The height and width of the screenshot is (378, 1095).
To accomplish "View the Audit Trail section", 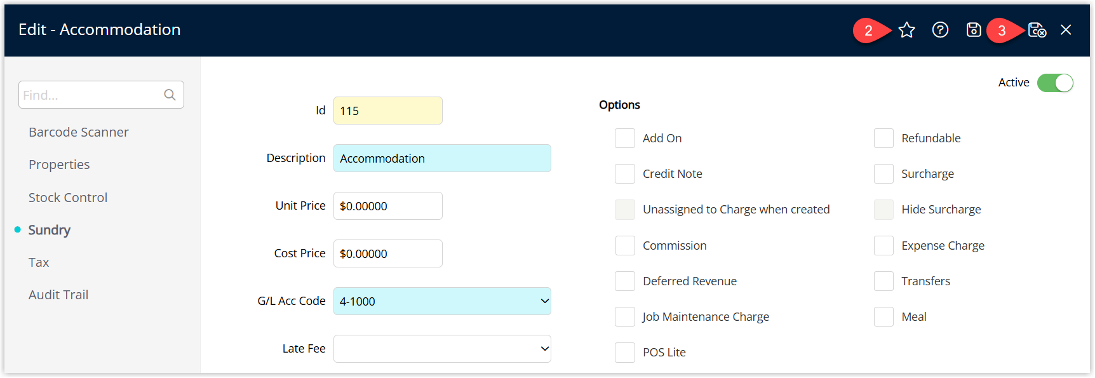I will (x=58, y=295).
